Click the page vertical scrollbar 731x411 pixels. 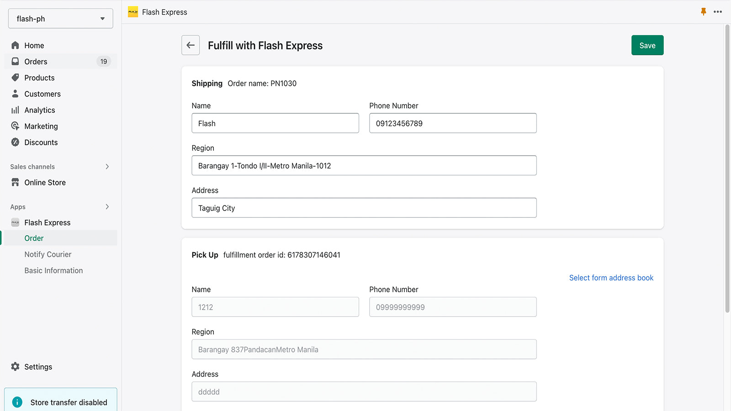727,169
